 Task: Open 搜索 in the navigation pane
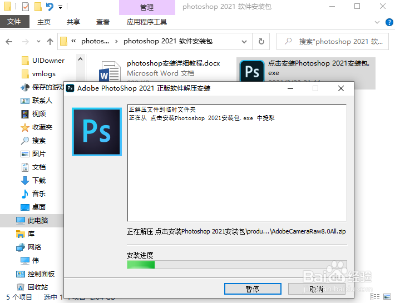point(33,141)
